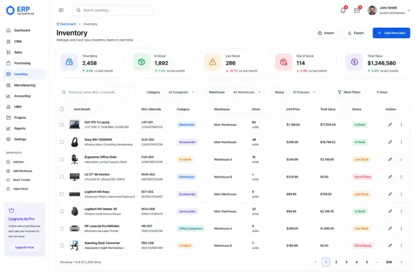Image resolution: width=416 pixels, height=277 pixels.
Task: Check the LG 27" 4K Monitor row checkbox
Action: pyautogui.click(x=62, y=177)
